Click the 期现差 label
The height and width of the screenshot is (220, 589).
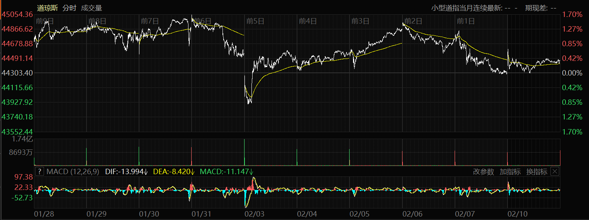click(536, 8)
